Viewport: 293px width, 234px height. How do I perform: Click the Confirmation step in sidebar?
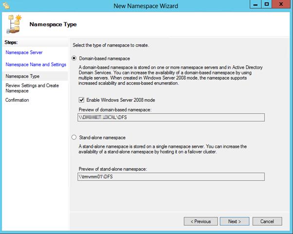[x=17, y=100]
